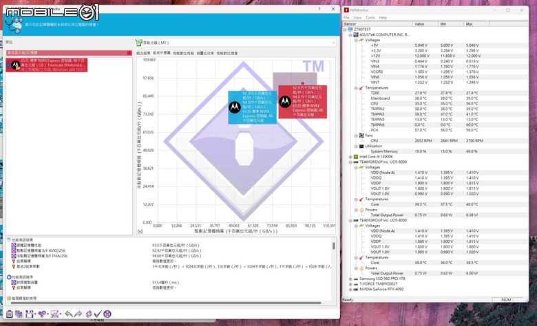Switch to the fifth chart tab 性能對比速度
The width and height of the screenshot is (537, 326).
click(227, 54)
